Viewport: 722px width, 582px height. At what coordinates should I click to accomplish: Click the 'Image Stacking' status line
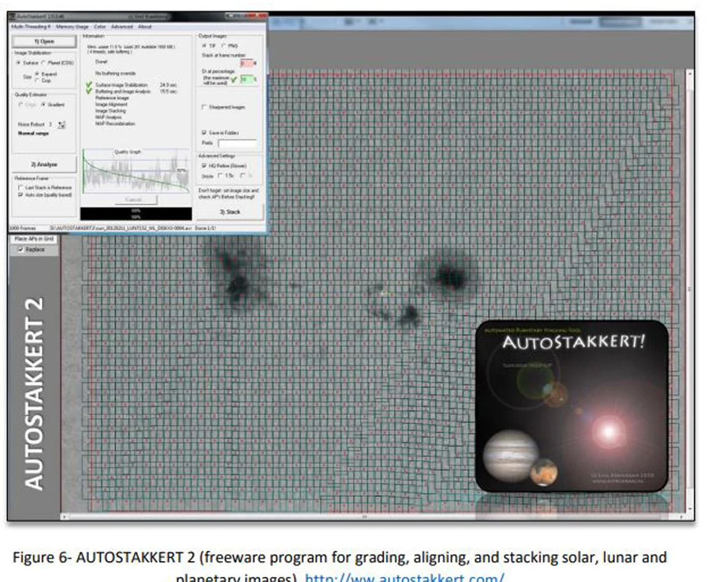111,111
